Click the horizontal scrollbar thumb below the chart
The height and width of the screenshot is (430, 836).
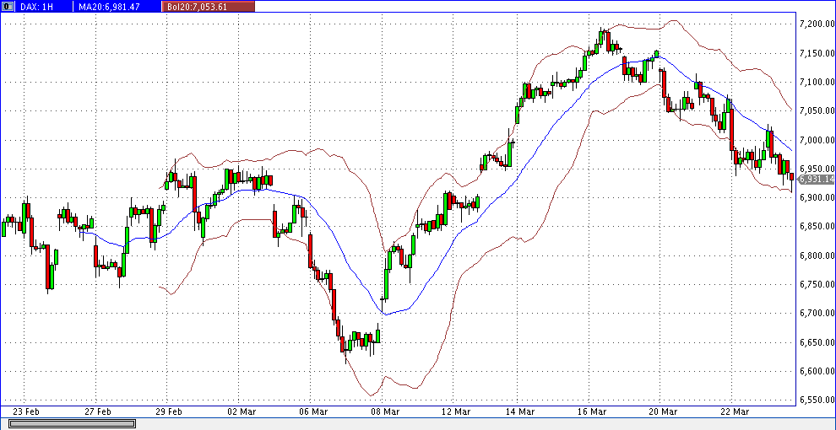click(x=72, y=423)
